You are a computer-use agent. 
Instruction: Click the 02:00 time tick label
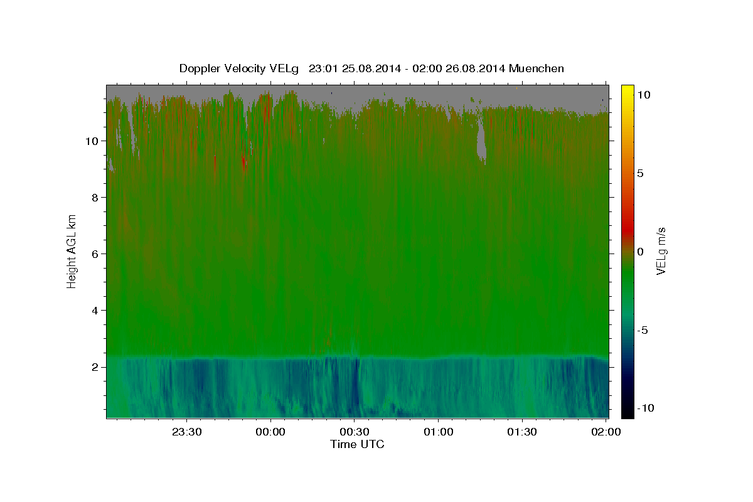(606, 432)
